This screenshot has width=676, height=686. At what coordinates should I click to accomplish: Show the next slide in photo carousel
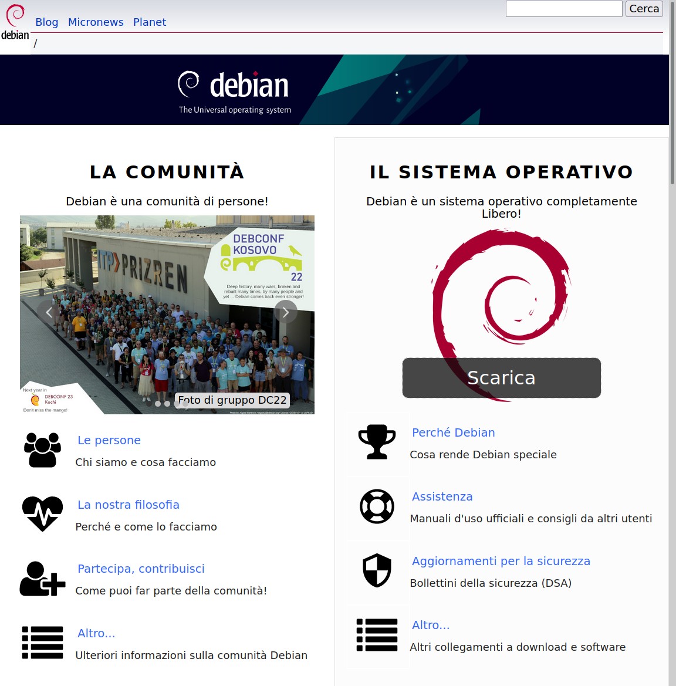(x=286, y=312)
